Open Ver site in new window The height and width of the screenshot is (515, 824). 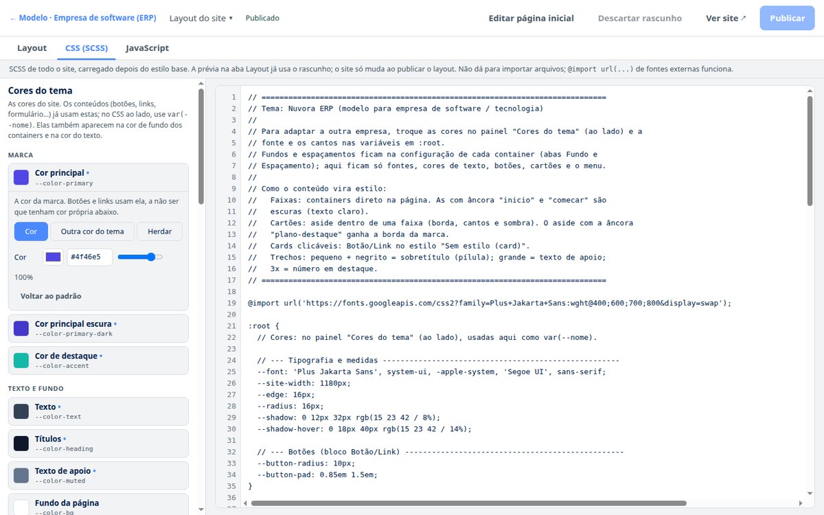coord(726,18)
